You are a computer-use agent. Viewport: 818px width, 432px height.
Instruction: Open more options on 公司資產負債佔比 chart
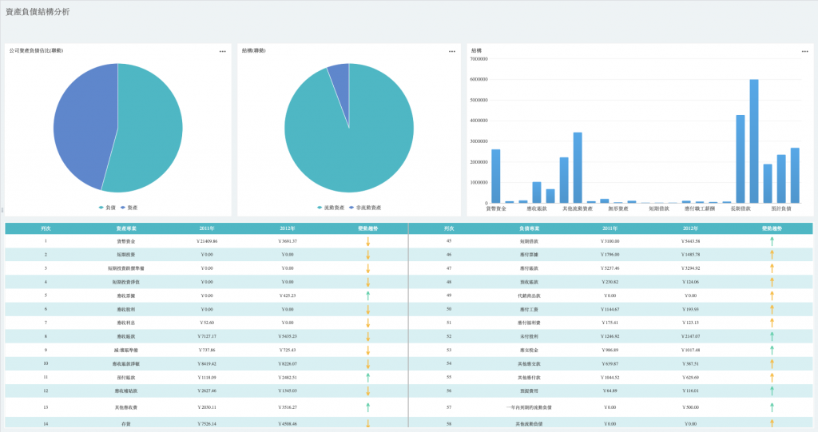point(223,51)
